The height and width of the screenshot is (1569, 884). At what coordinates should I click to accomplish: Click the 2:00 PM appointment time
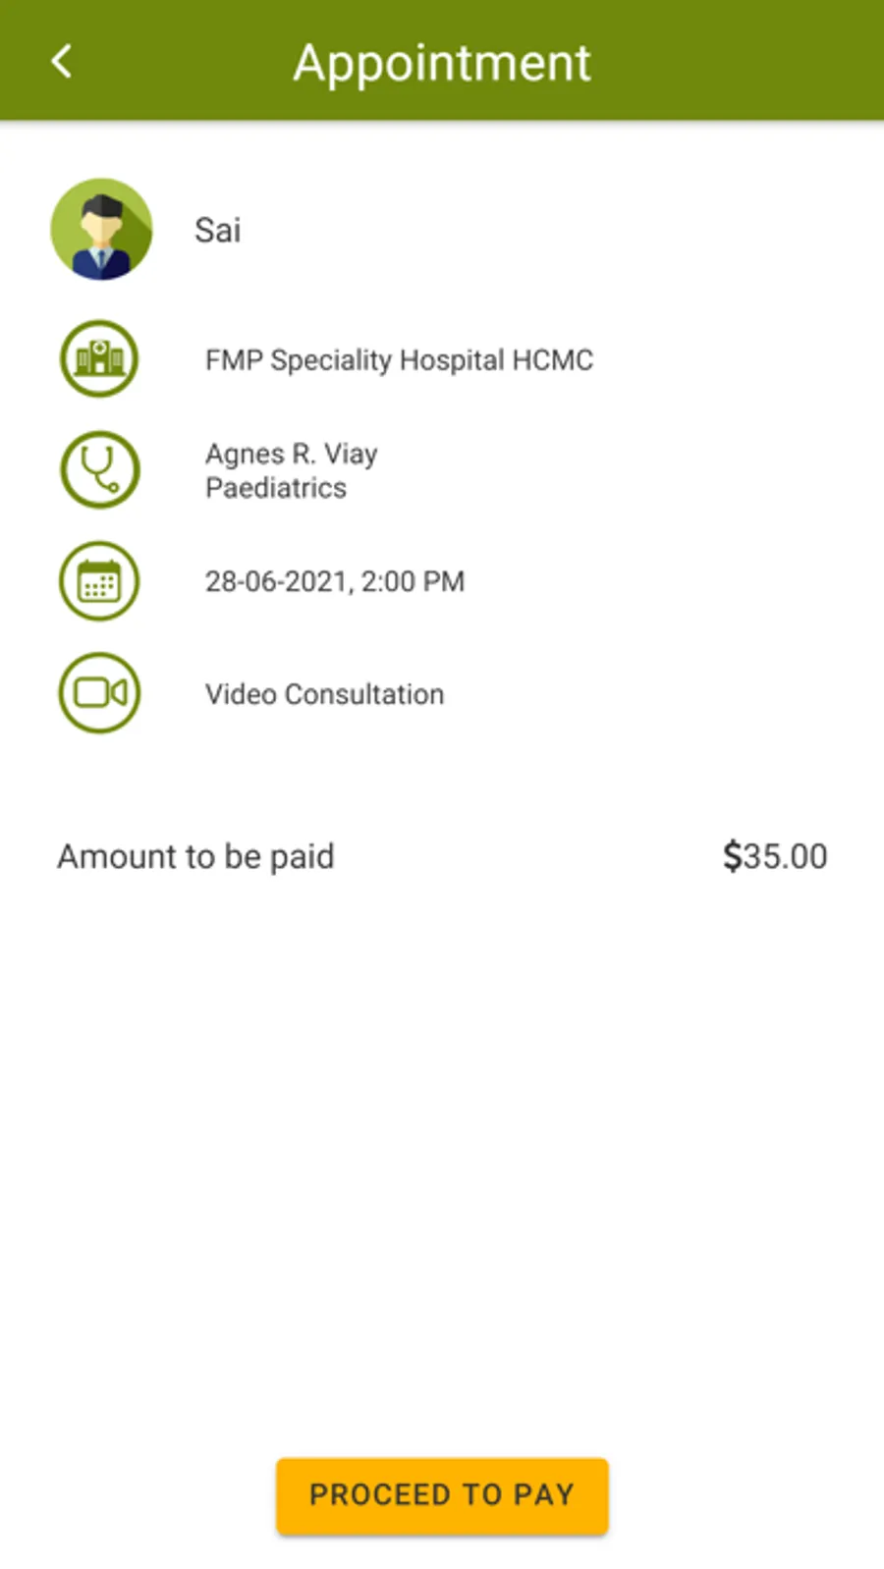pos(414,581)
